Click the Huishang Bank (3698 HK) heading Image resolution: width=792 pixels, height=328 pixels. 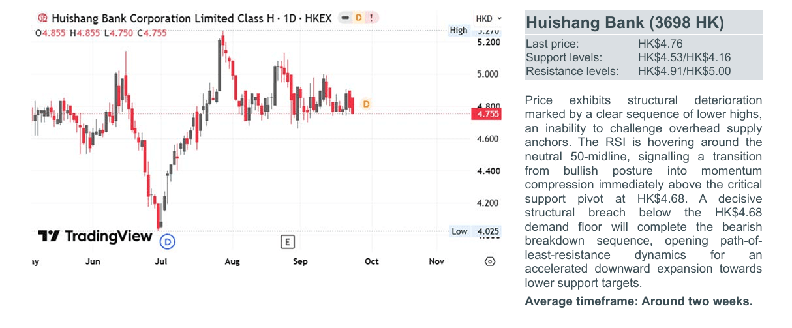pos(625,23)
